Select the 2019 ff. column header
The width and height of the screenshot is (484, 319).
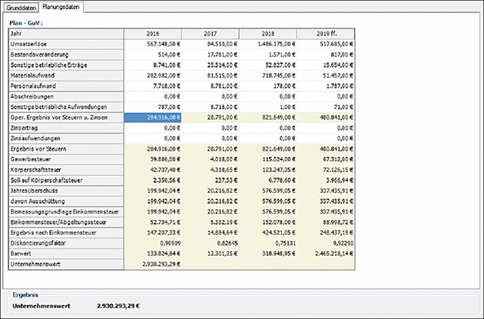(x=327, y=34)
